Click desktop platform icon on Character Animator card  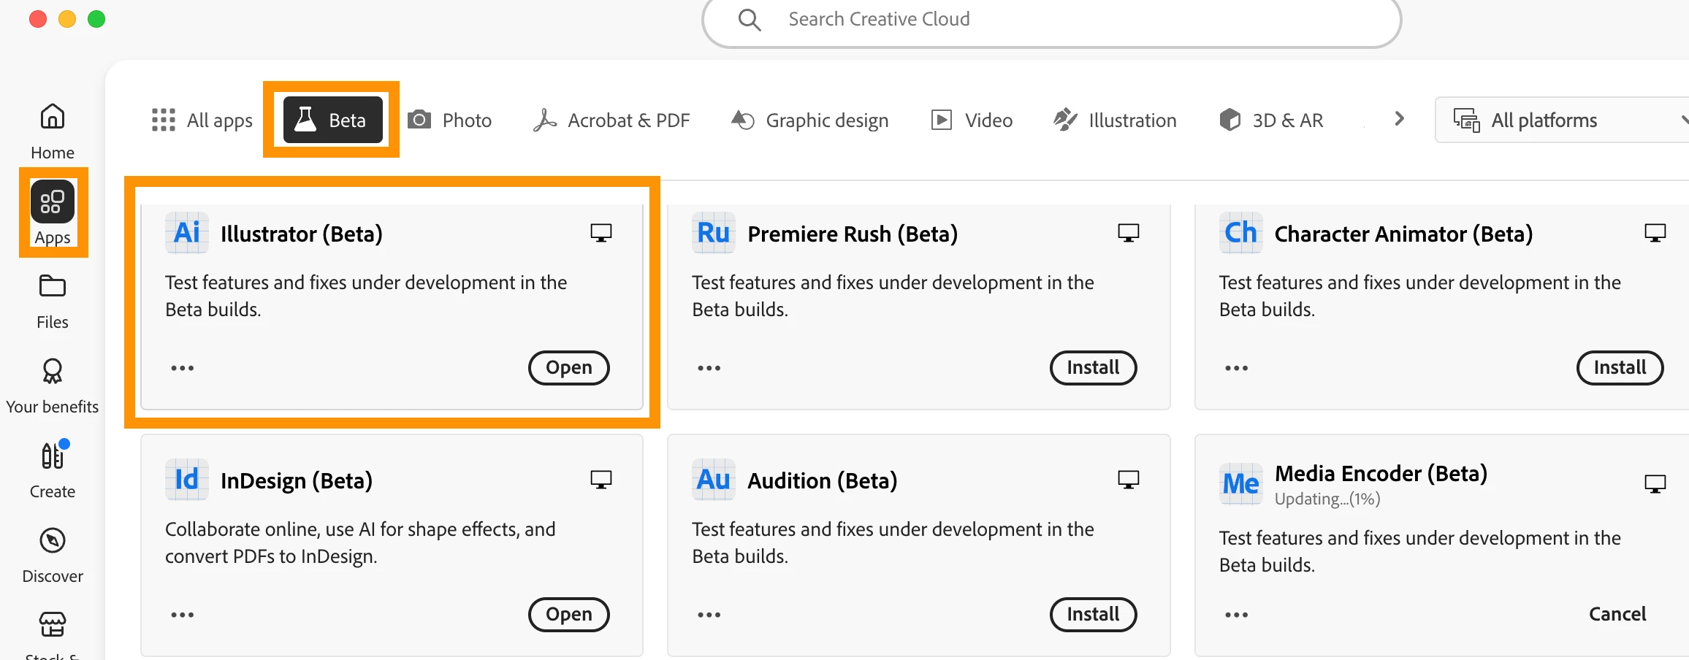click(x=1655, y=233)
